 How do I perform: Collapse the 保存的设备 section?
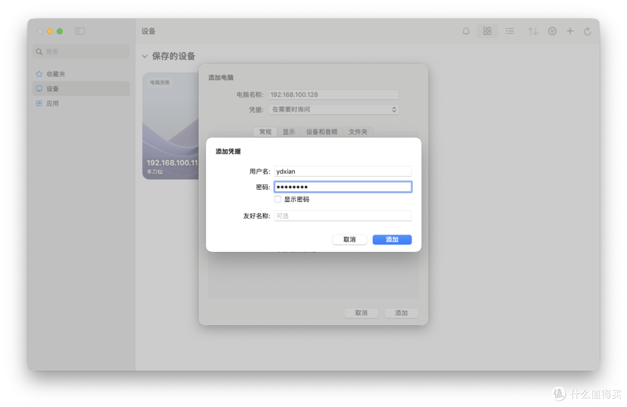(145, 56)
